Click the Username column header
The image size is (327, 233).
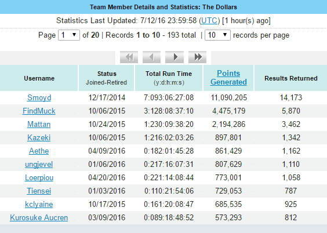39,78
